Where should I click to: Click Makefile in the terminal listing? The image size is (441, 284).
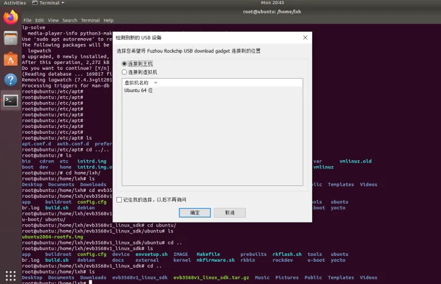tap(208, 254)
